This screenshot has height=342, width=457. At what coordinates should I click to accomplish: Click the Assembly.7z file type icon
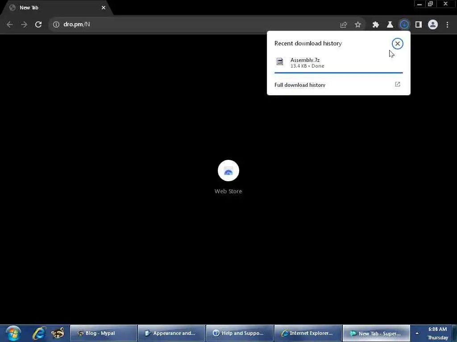[280, 61]
